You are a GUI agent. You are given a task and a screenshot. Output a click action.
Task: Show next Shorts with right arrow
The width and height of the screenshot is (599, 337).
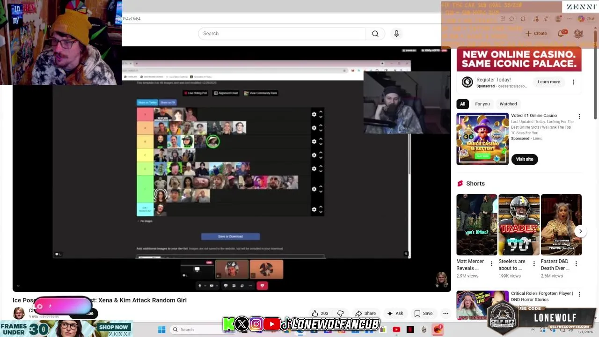[x=580, y=231]
